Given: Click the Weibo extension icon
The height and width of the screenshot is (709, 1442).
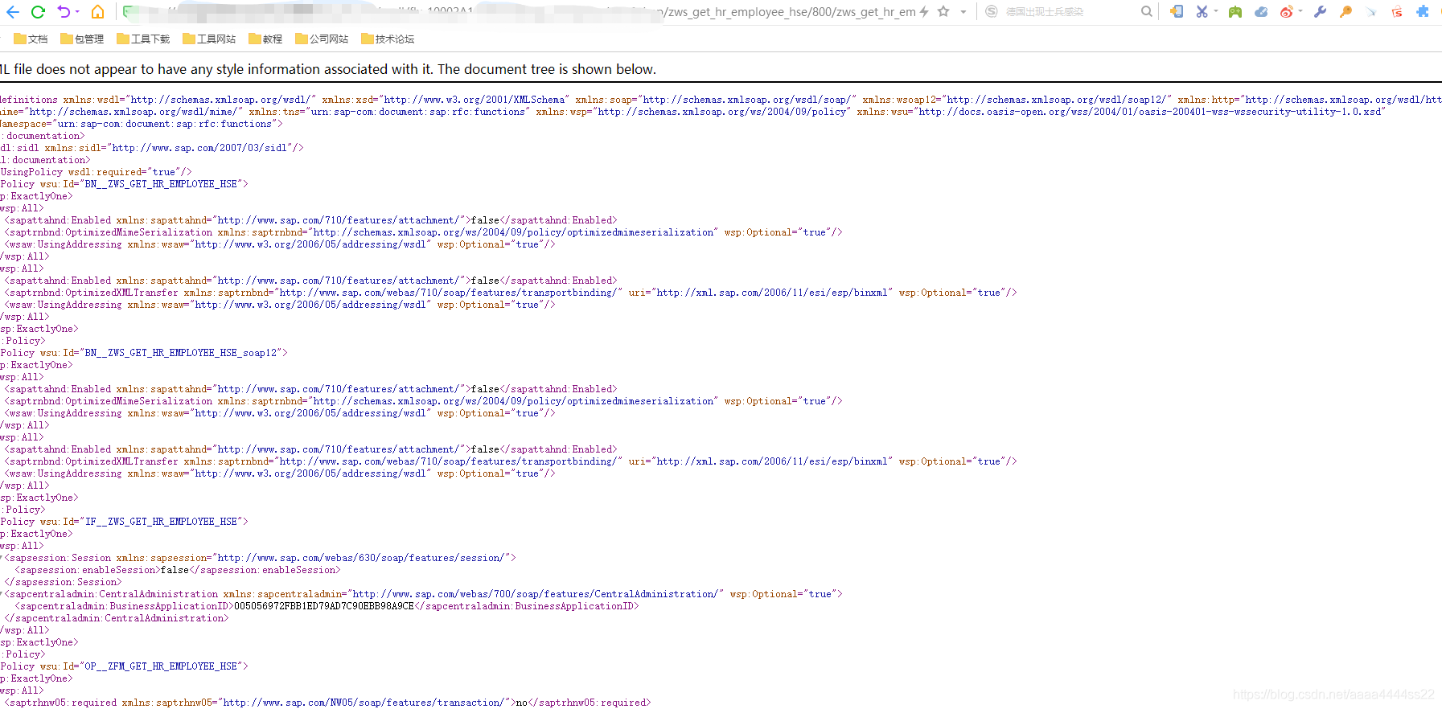Looking at the screenshot, I should (x=1287, y=12).
